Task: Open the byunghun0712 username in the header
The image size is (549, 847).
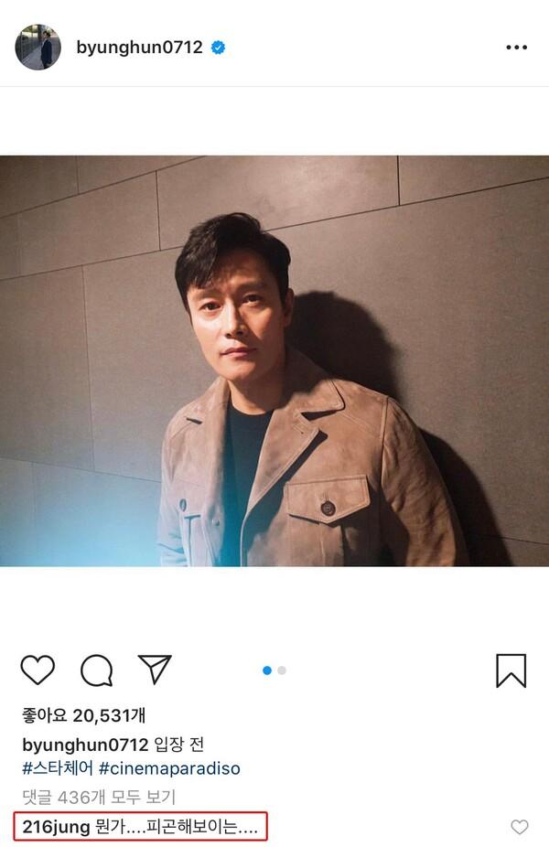Action: (139, 48)
